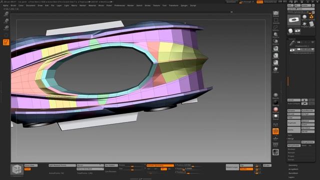Open the Zplugin menu
This screenshot has width=320, height=180.
[184, 5]
